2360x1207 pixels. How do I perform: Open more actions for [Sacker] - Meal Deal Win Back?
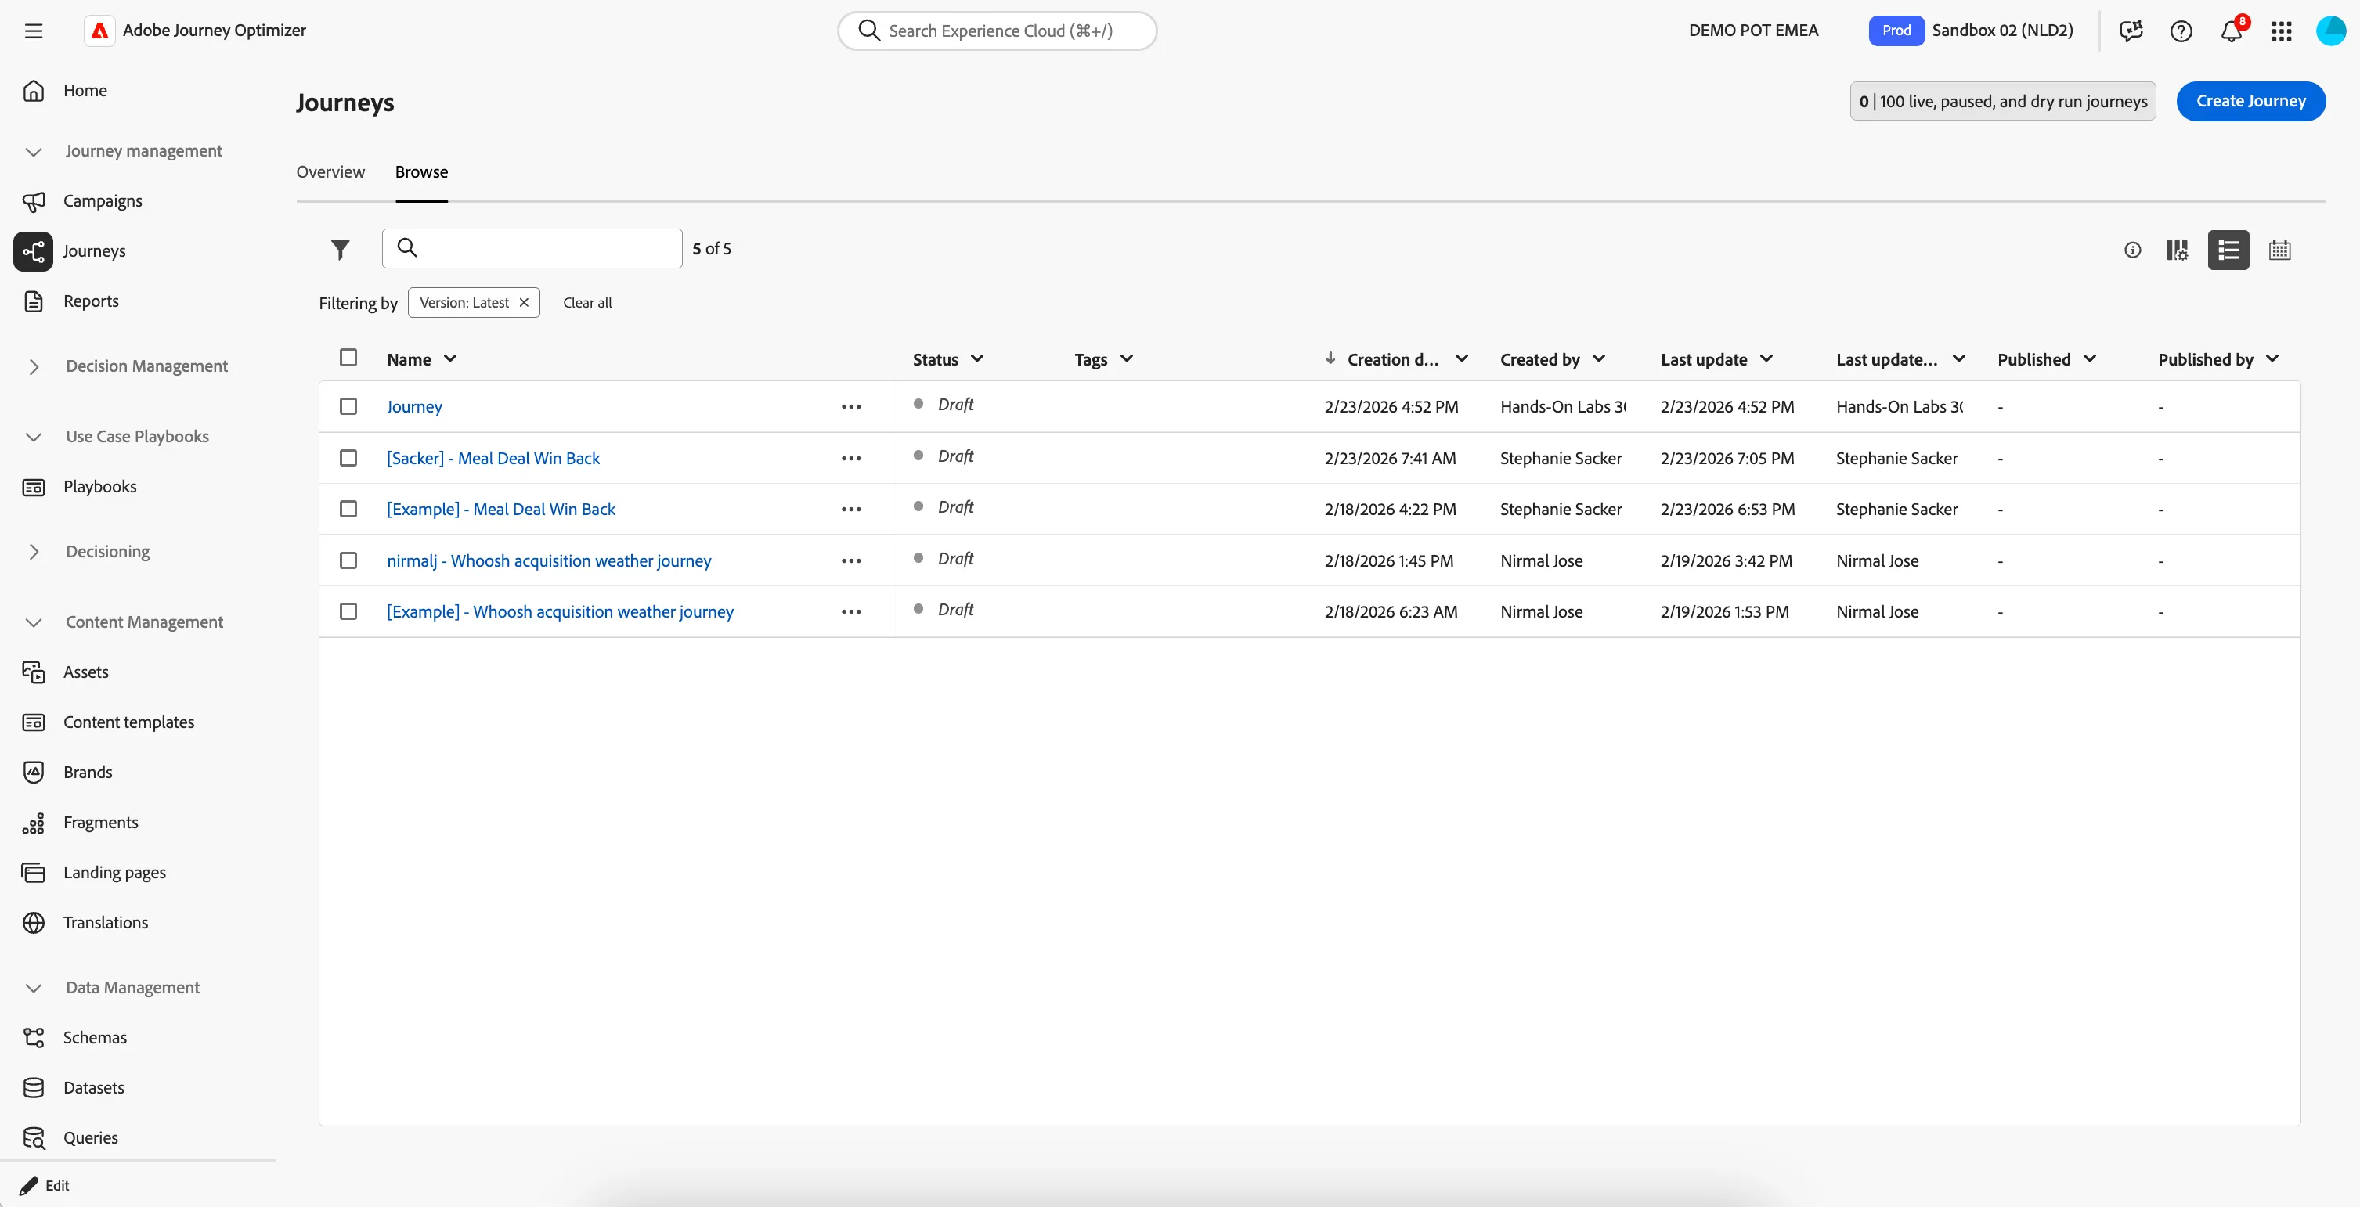(851, 458)
